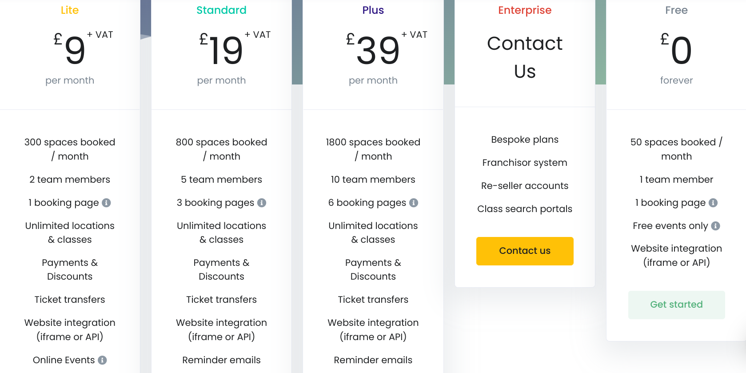Click info icon beside Lite 1 booking page

(106, 203)
